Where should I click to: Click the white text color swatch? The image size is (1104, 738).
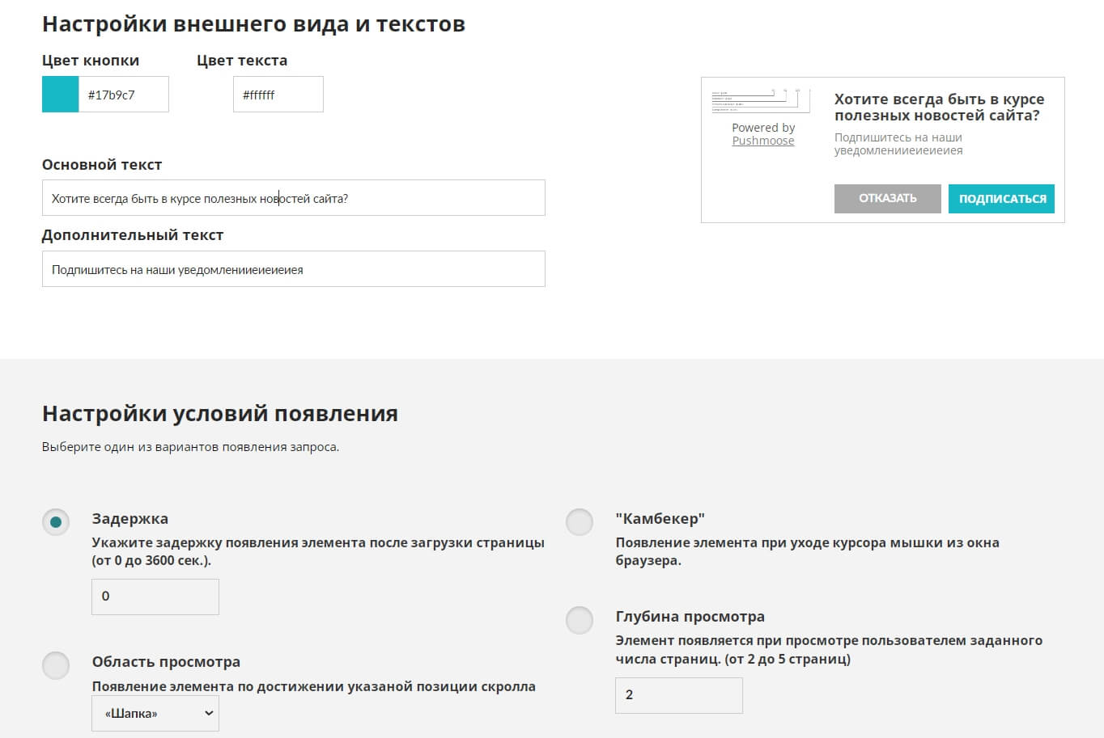point(215,94)
